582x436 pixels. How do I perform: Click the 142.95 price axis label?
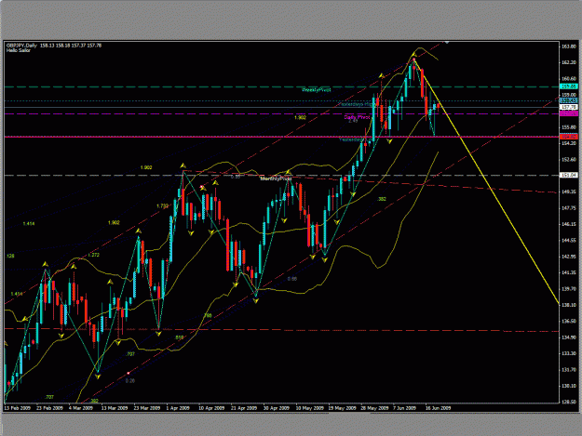(x=569, y=257)
